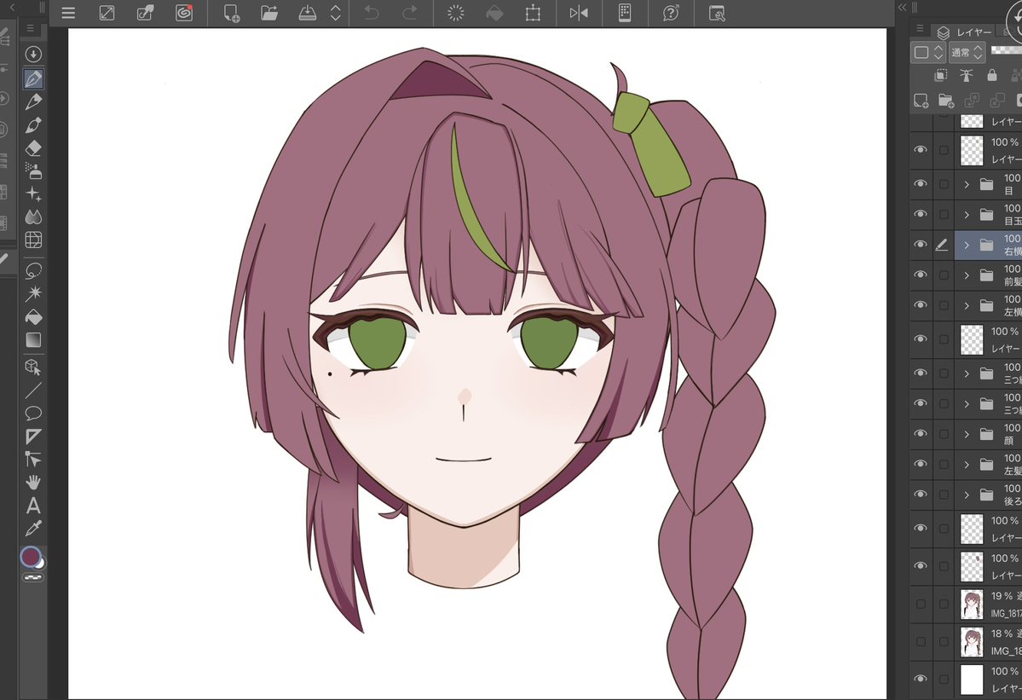Select the Hand move tool
Image resolution: width=1022 pixels, height=700 pixels.
click(x=33, y=483)
